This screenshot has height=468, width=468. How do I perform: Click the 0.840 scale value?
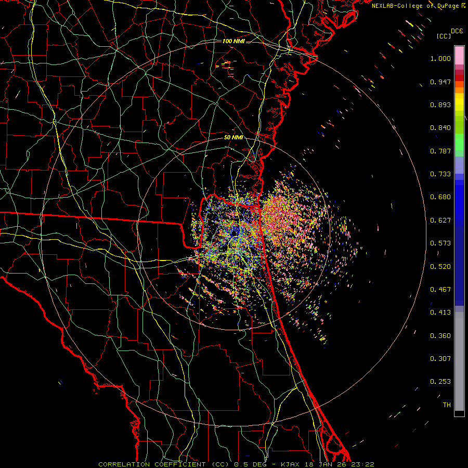[440, 128]
